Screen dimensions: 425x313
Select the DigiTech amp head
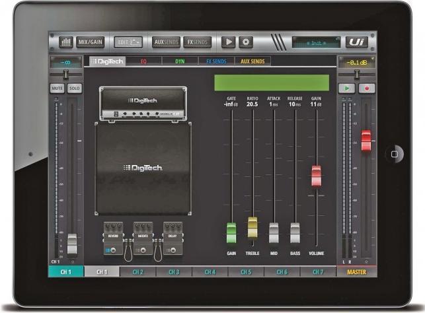(x=143, y=104)
